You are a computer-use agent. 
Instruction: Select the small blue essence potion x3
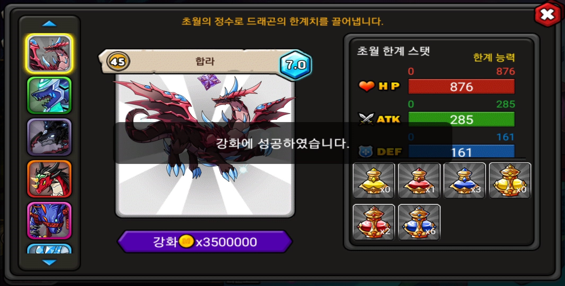[465, 180]
